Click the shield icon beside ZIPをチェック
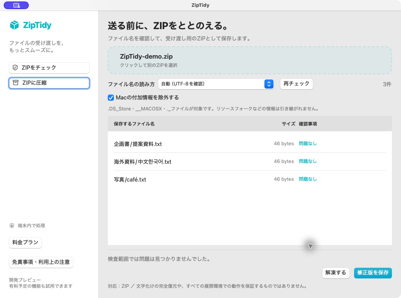The height and width of the screenshot is (298, 401). tap(15, 67)
